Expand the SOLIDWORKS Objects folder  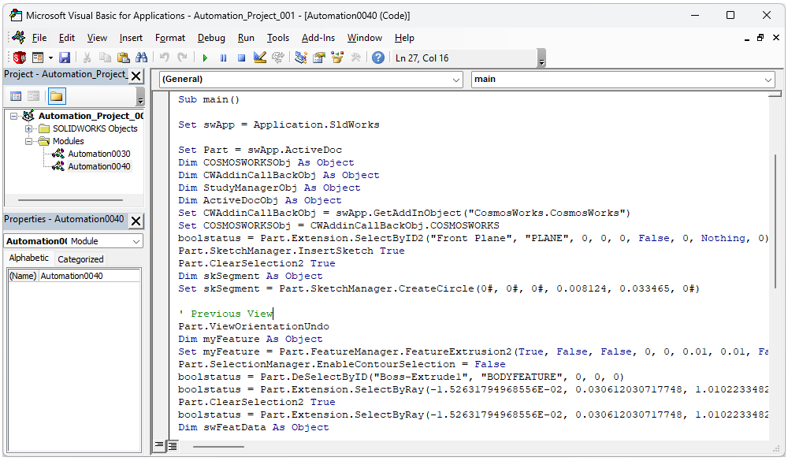(28, 128)
